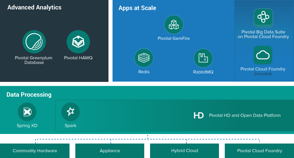Click the Advanced Analytics heading
The width and height of the screenshot is (294, 158).
click(x=34, y=8)
